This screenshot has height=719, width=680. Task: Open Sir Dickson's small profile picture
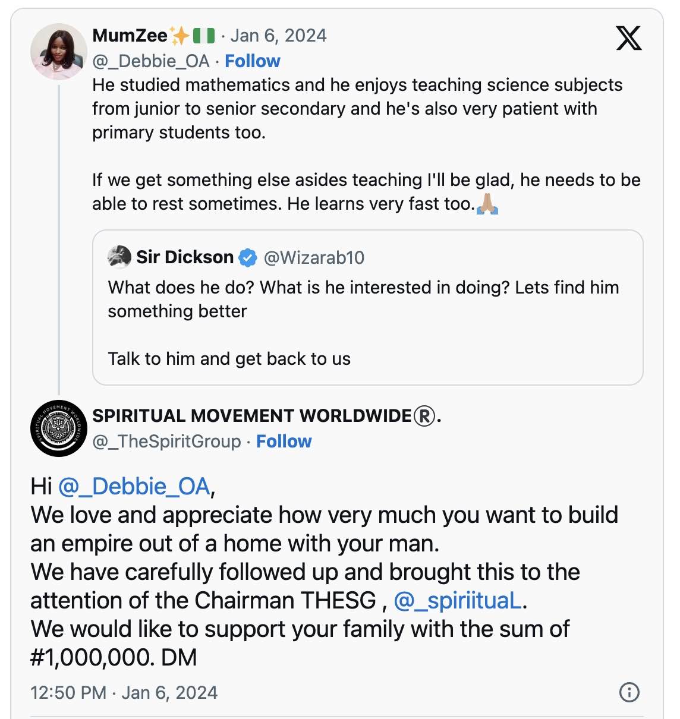(119, 257)
